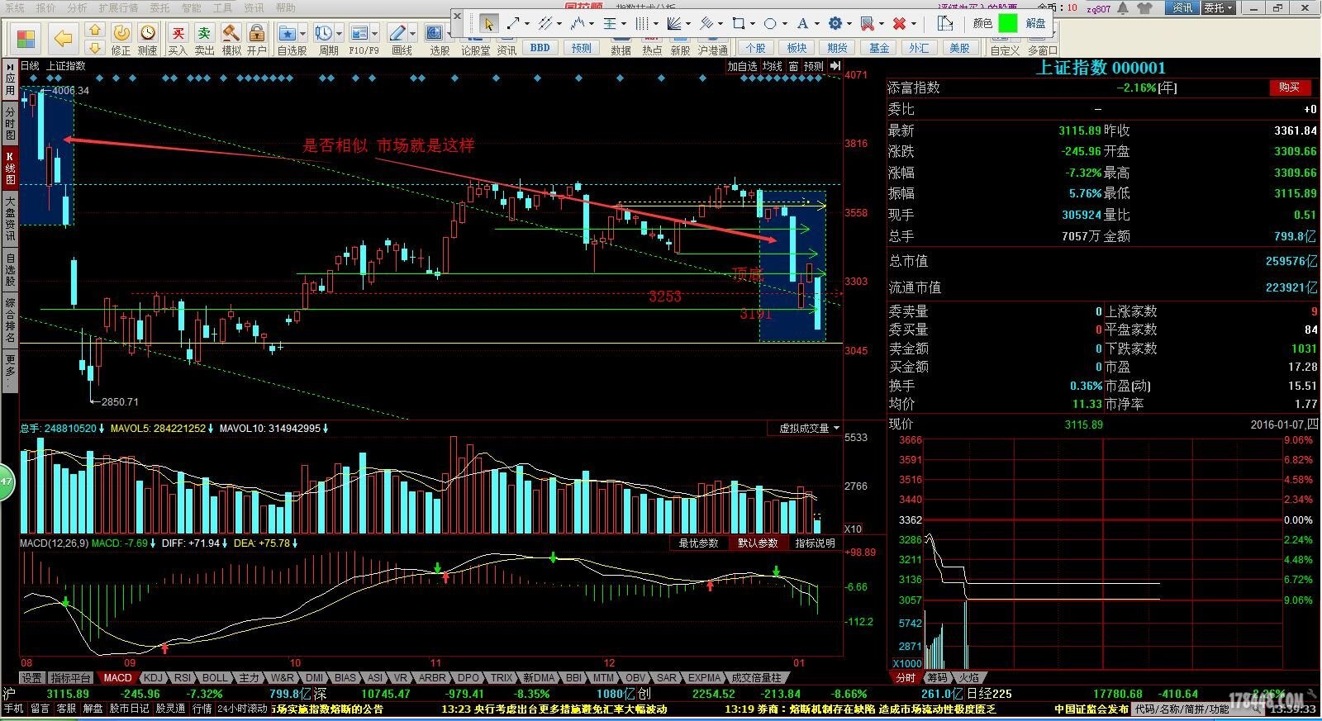Select the EXPMA indicator tab
1322x721 pixels.
pos(704,678)
